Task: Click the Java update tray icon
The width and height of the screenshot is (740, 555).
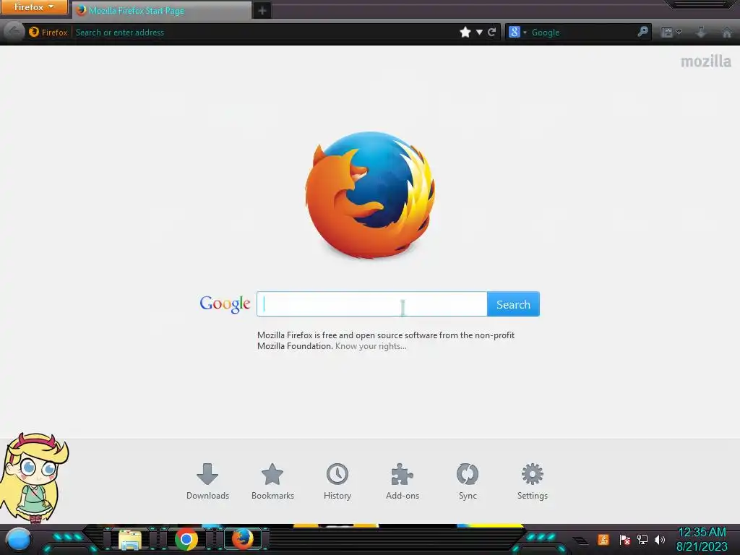Action: (603, 539)
